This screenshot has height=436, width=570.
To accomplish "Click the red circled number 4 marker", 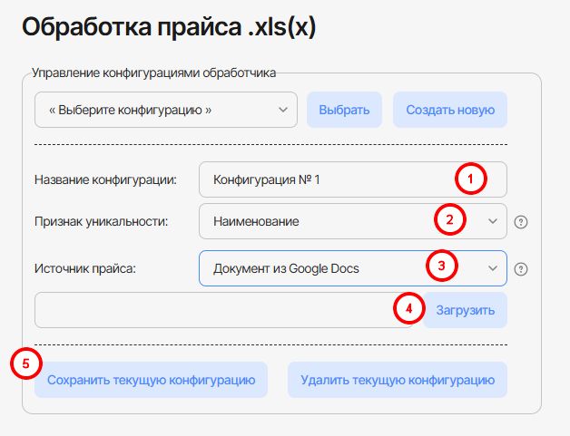I will pos(408,309).
